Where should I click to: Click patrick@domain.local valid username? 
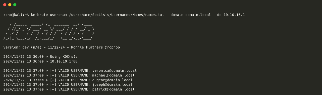114,89
